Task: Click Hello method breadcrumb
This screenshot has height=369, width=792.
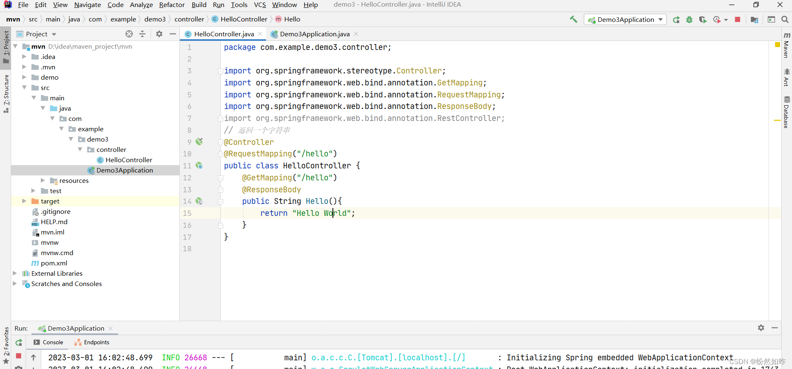Action: (288, 19)
